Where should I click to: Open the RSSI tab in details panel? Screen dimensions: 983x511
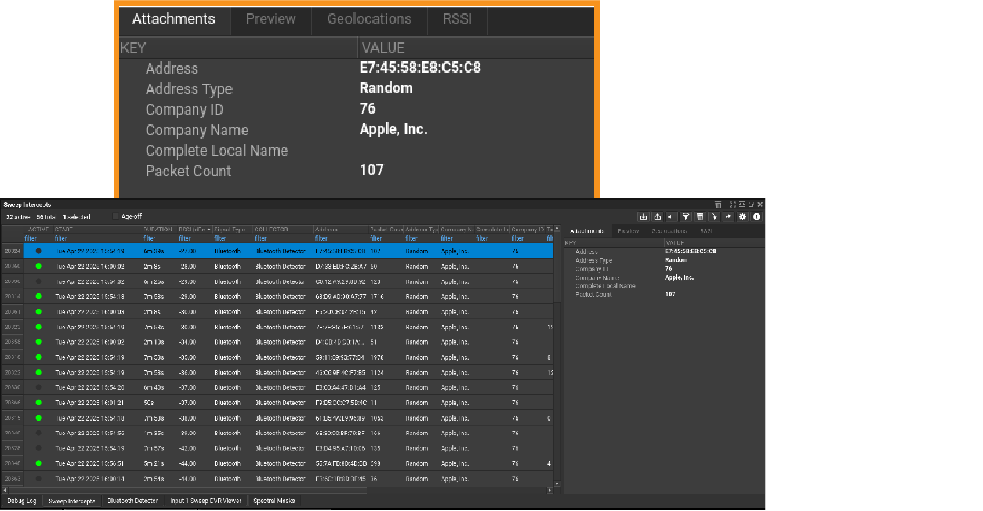[706, 231]
